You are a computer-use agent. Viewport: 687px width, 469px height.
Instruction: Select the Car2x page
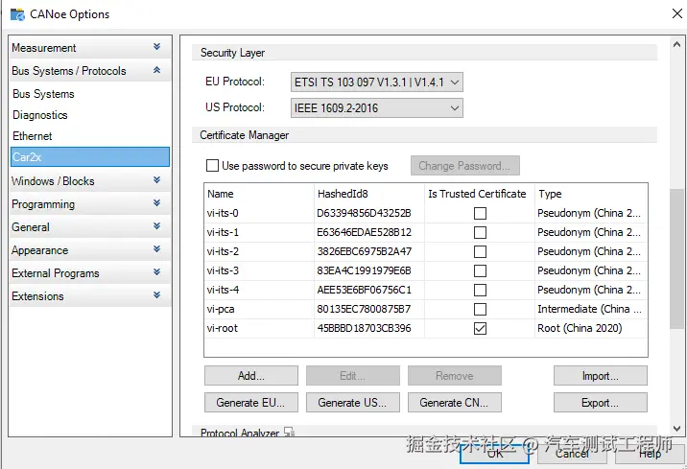(90, 156)
